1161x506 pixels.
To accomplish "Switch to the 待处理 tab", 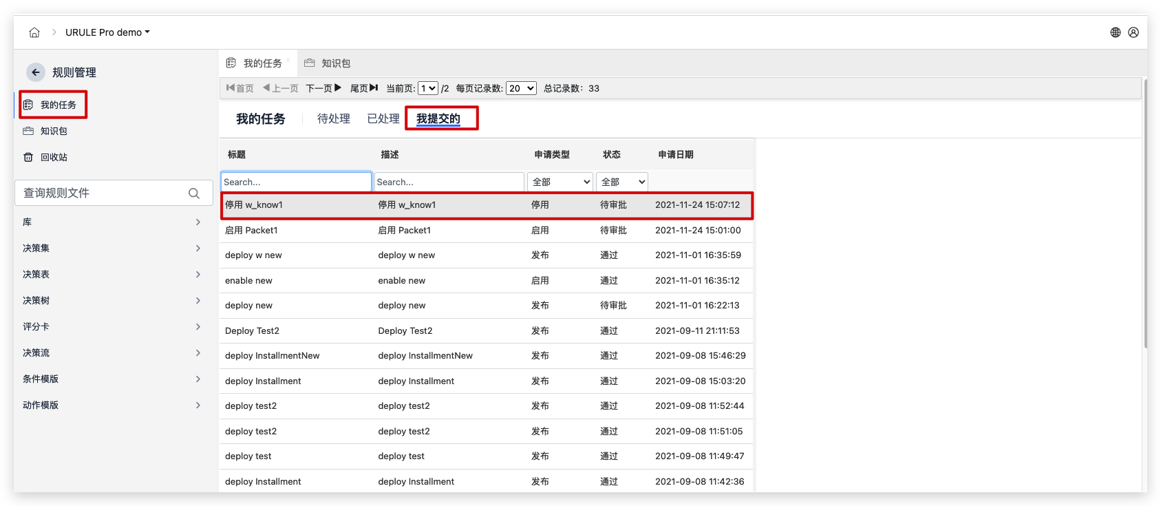I will 333,118.
